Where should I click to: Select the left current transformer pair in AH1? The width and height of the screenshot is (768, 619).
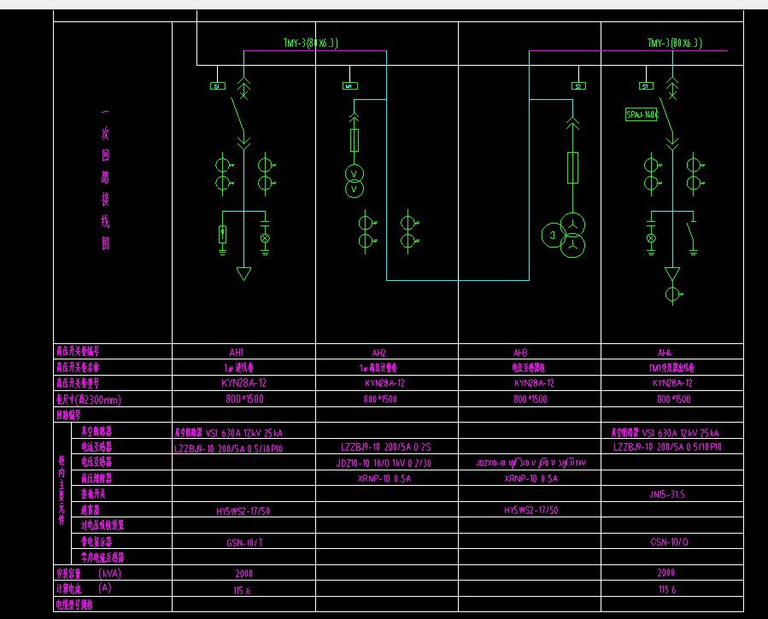point(223,173)
